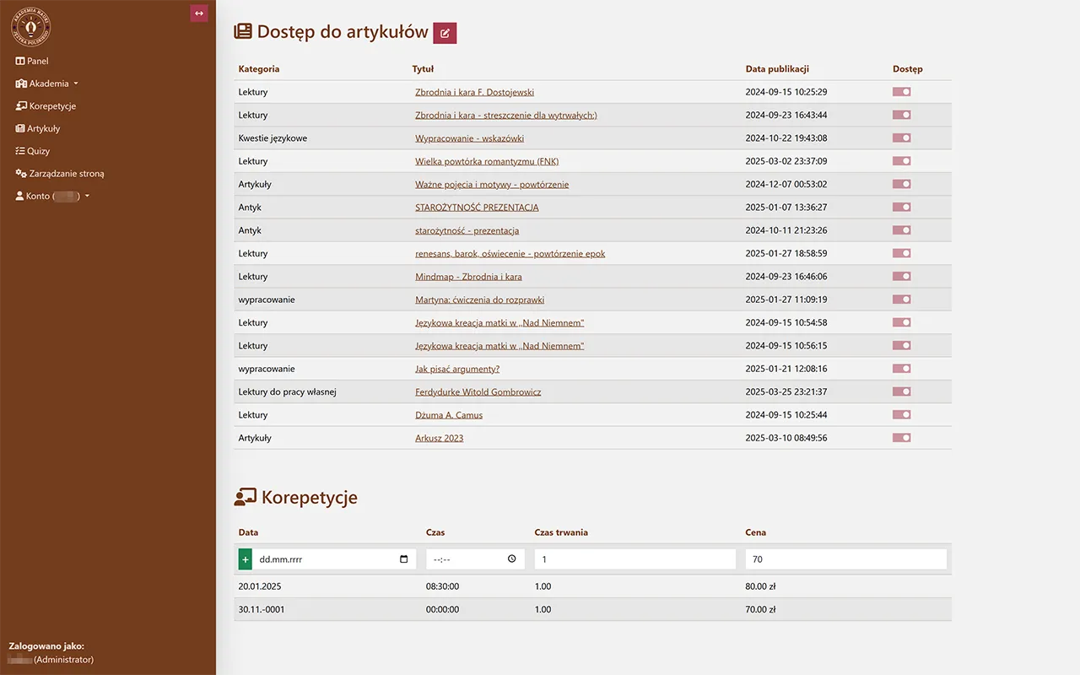Toggle access for Dżuma A. Camus

coord(901,414)
